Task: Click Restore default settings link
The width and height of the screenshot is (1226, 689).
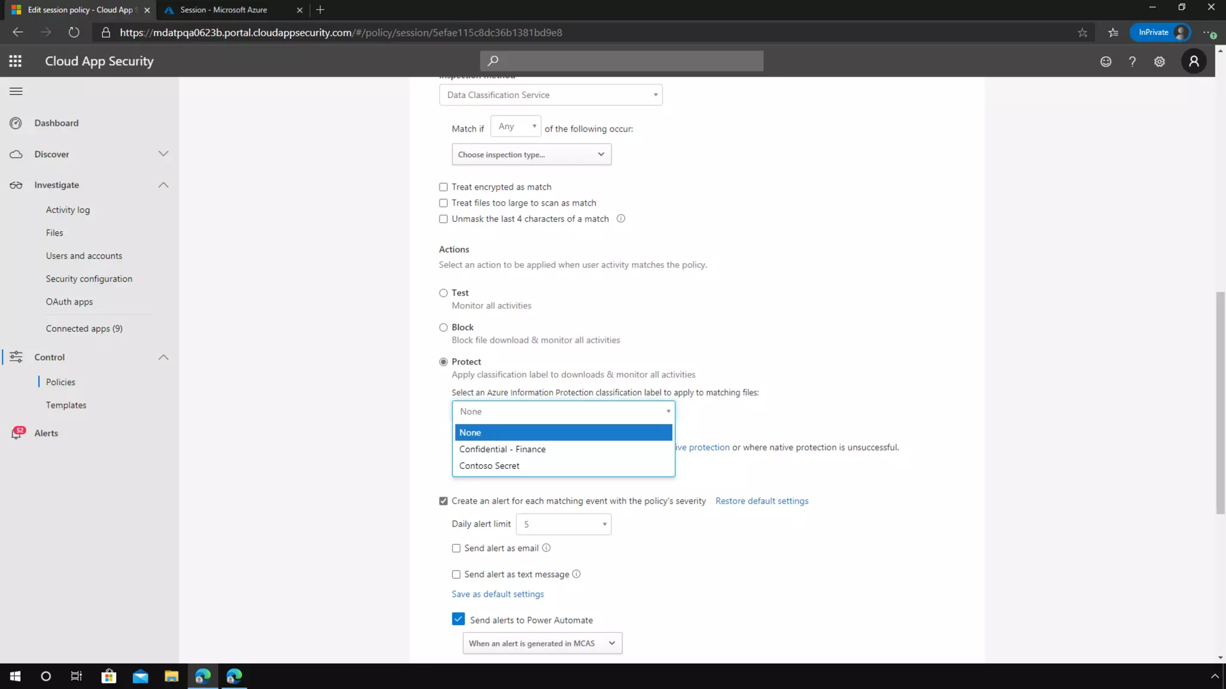Action: tap(761, 501)
